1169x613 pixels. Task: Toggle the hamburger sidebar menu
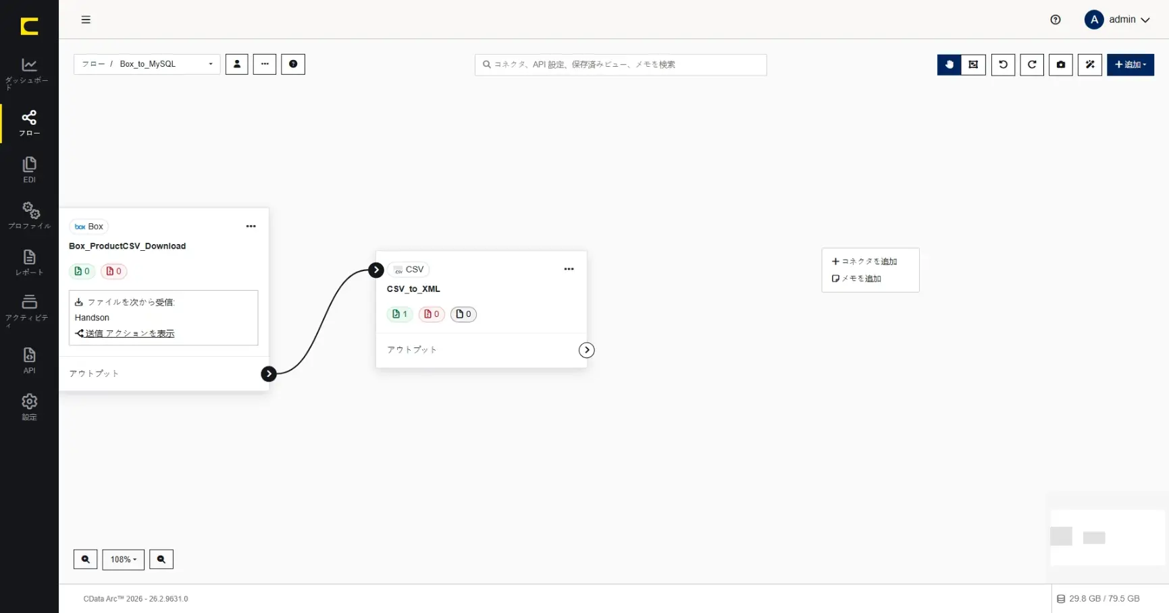pyautogui.click(x=86, y=20)
